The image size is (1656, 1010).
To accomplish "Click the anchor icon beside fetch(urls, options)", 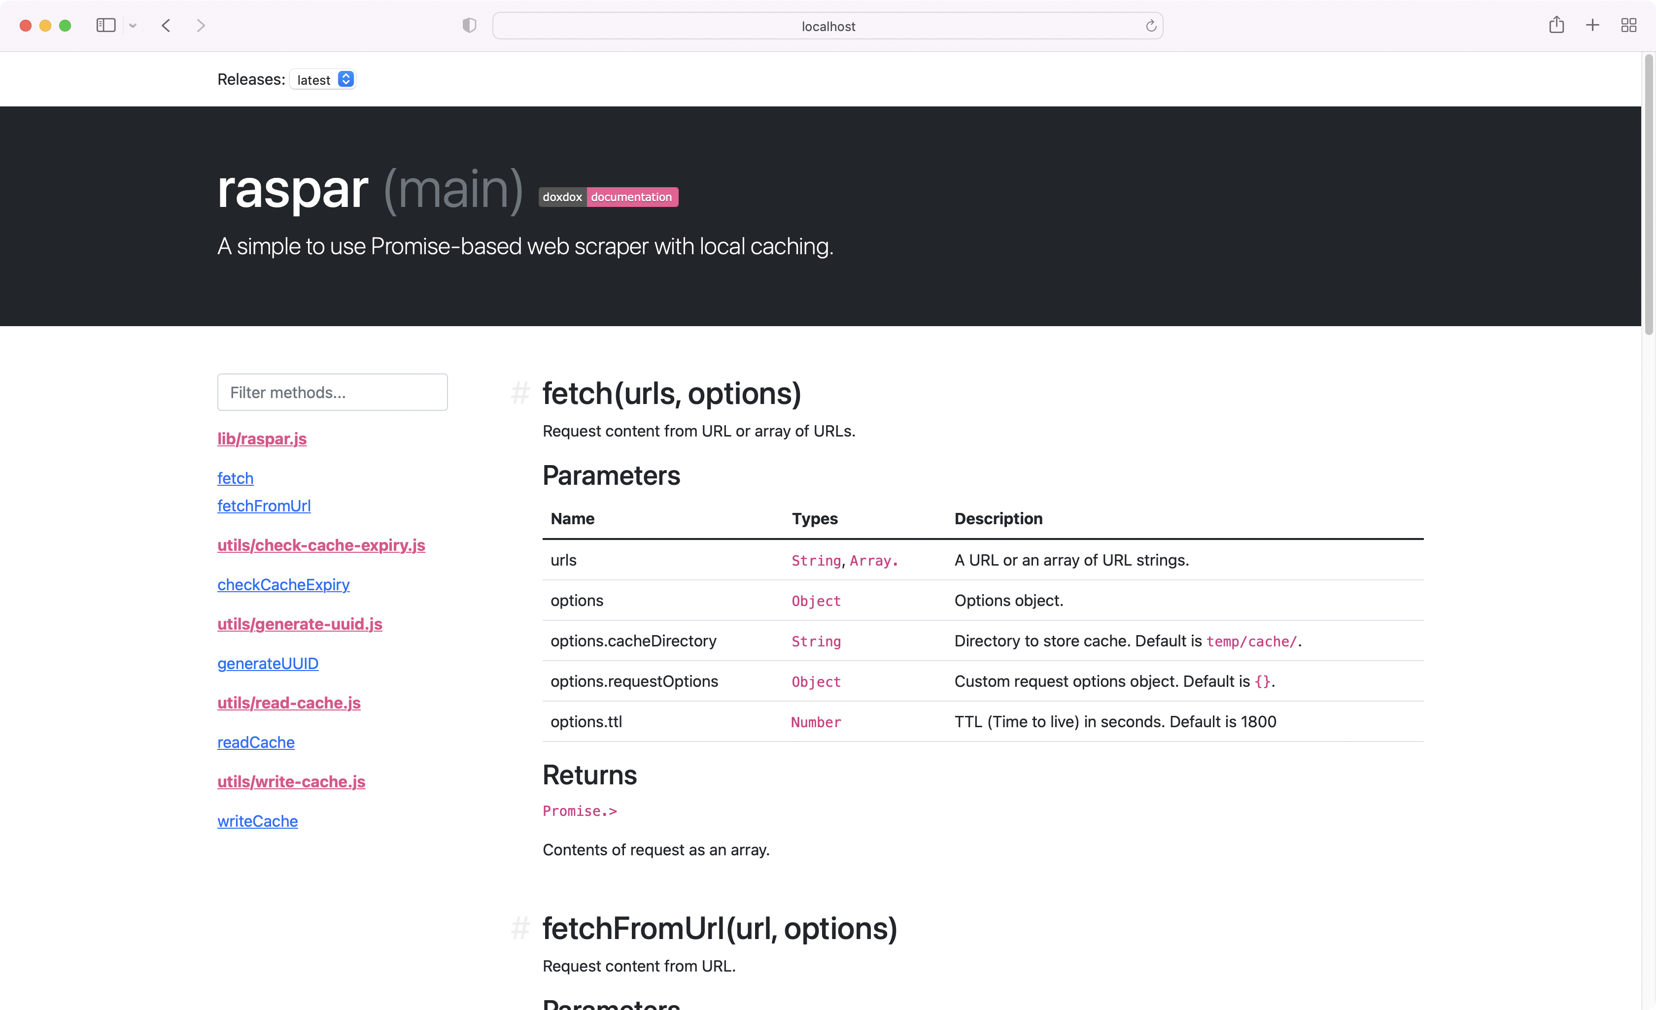I will [520, 393].
